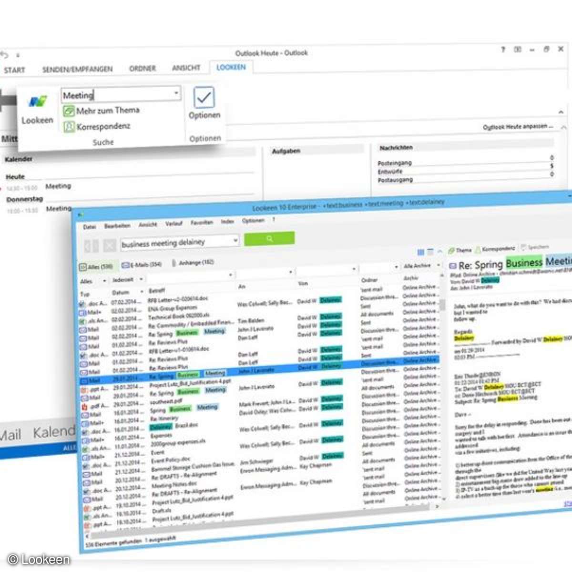Collapse the Outlook ribbon with the chevron toggle
This screenshot has height=572, width=572.
coord(561,112)
